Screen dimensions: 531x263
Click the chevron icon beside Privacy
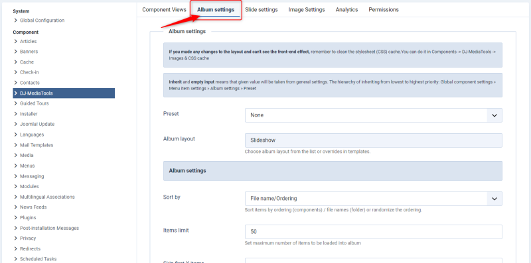(x=15, y=238)
